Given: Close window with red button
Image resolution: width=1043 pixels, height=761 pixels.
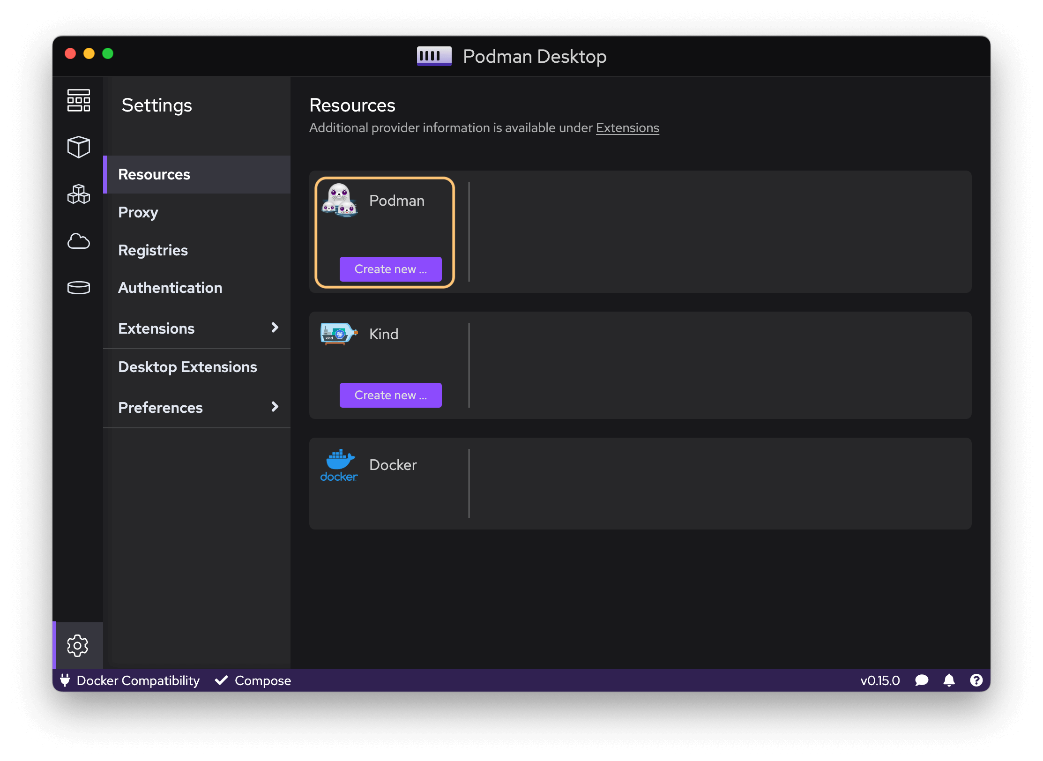Looking at the screenshot, I should 70,53.
